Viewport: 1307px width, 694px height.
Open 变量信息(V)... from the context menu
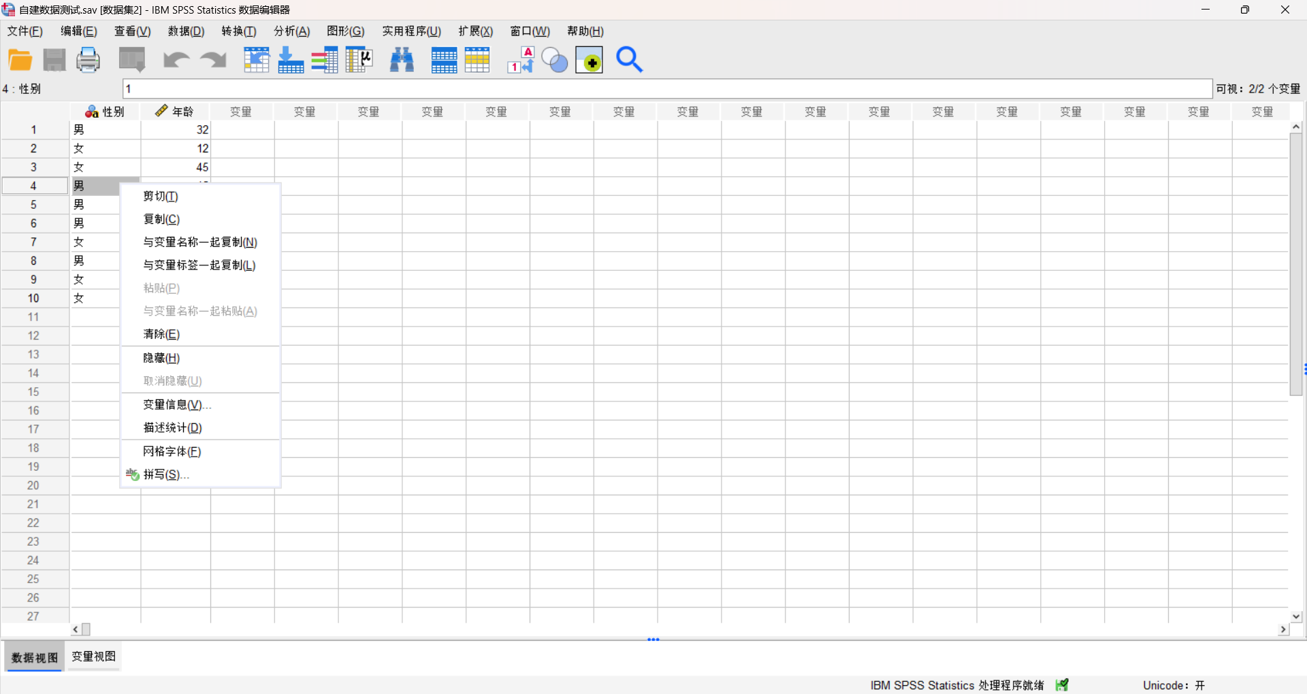pos(201,405)
